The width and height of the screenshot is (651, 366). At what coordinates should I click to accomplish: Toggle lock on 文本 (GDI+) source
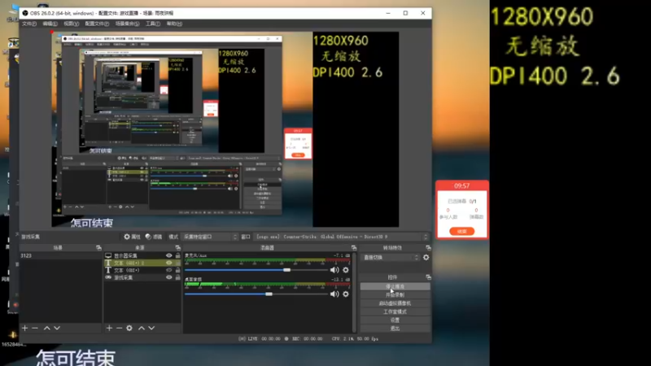tap(177, 270)
